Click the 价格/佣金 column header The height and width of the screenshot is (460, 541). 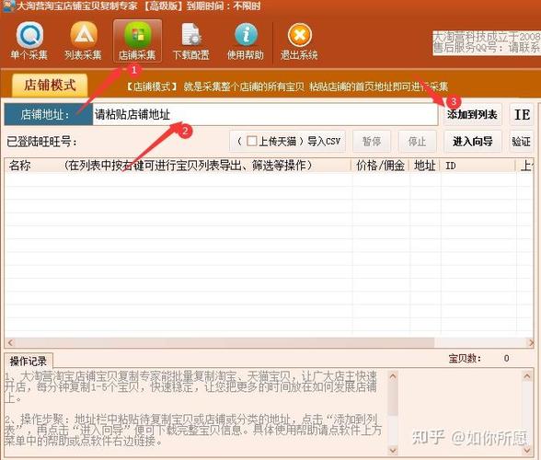click(x=380, y=166)
